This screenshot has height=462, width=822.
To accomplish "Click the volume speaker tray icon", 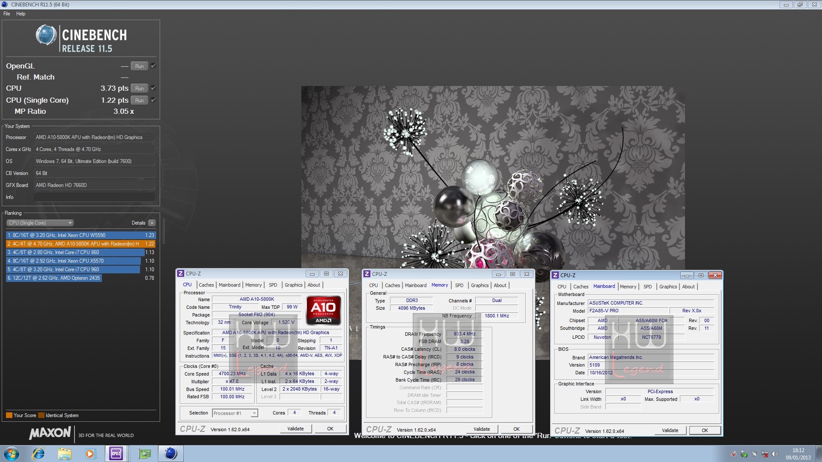I will (x=774, y=454).
